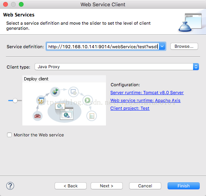
Task: Click the Web Services heading text
Action: (19, 15)
